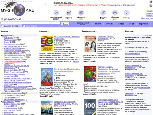The width and height of the screenshot is (153, 115).
Task: Switch to the игрушки tab
Action: pyautogui.click(x=143, y=24)
